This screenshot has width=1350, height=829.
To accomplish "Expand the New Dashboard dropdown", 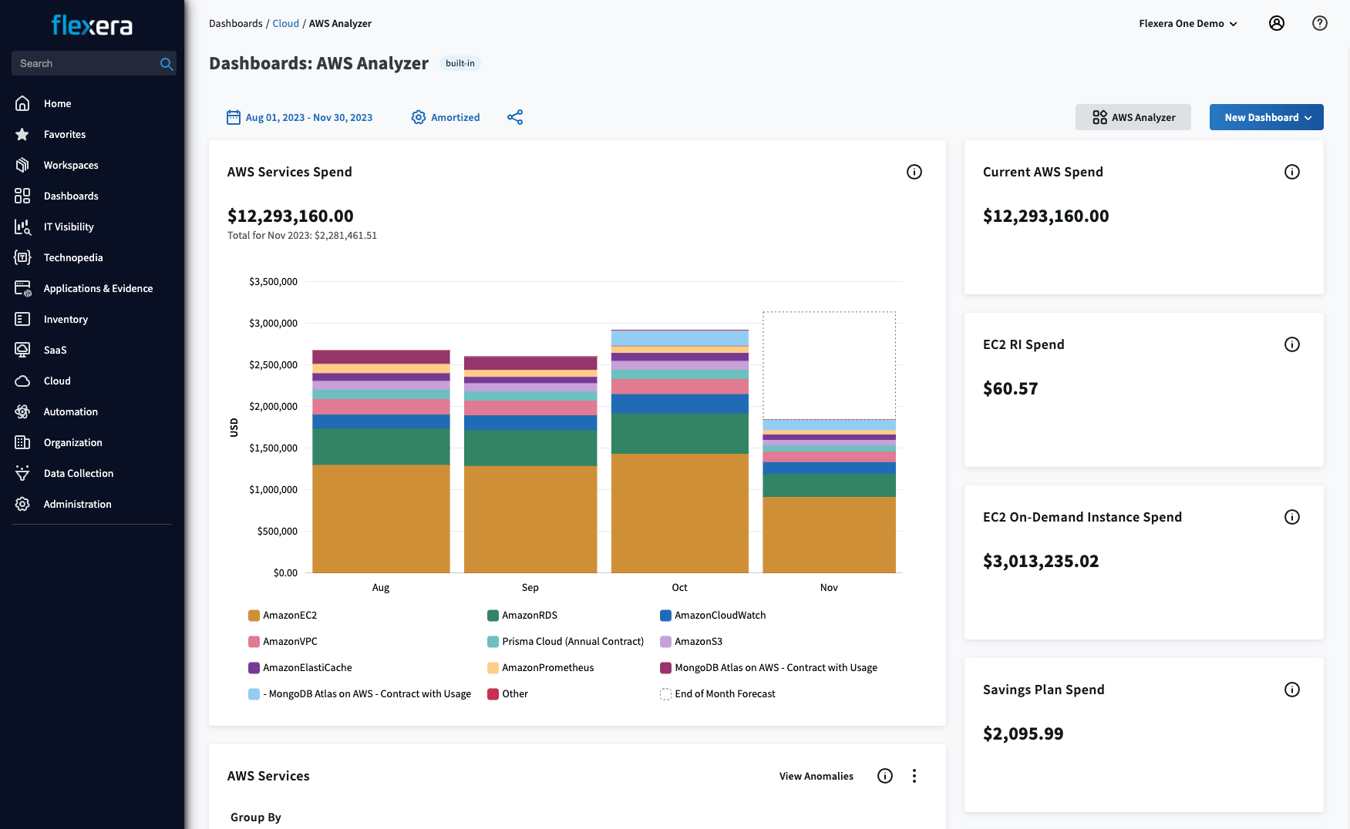I will (x=1266, y=117).
